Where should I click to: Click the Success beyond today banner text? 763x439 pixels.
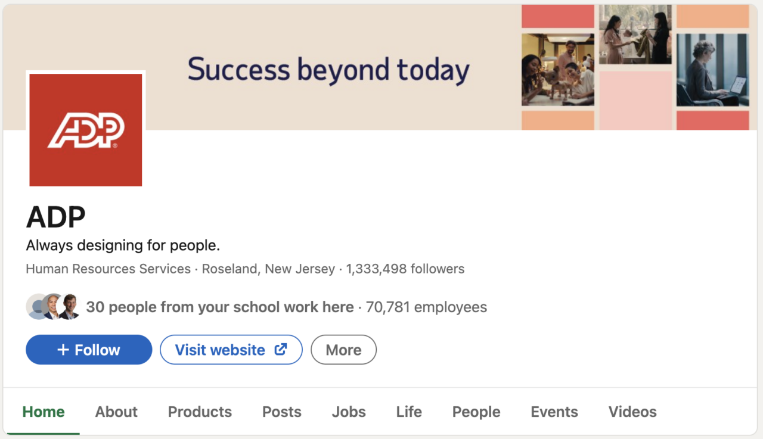tap(328, 69)
